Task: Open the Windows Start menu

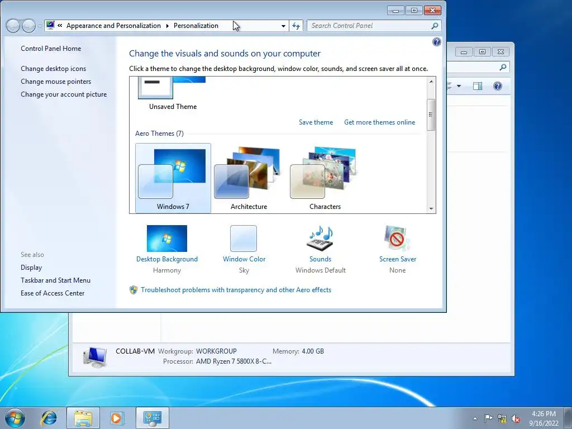Action: pos(15,418)
